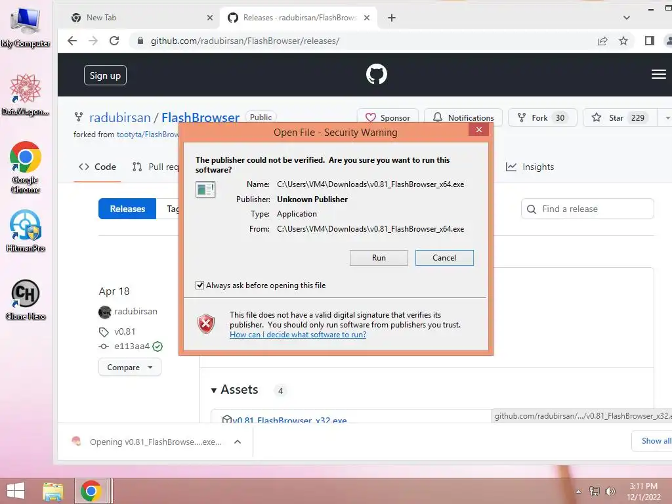672x504 pixels.
Task: Open the GitHub hamburger menu
Action: pyautogui.click(x=658, y=75)
